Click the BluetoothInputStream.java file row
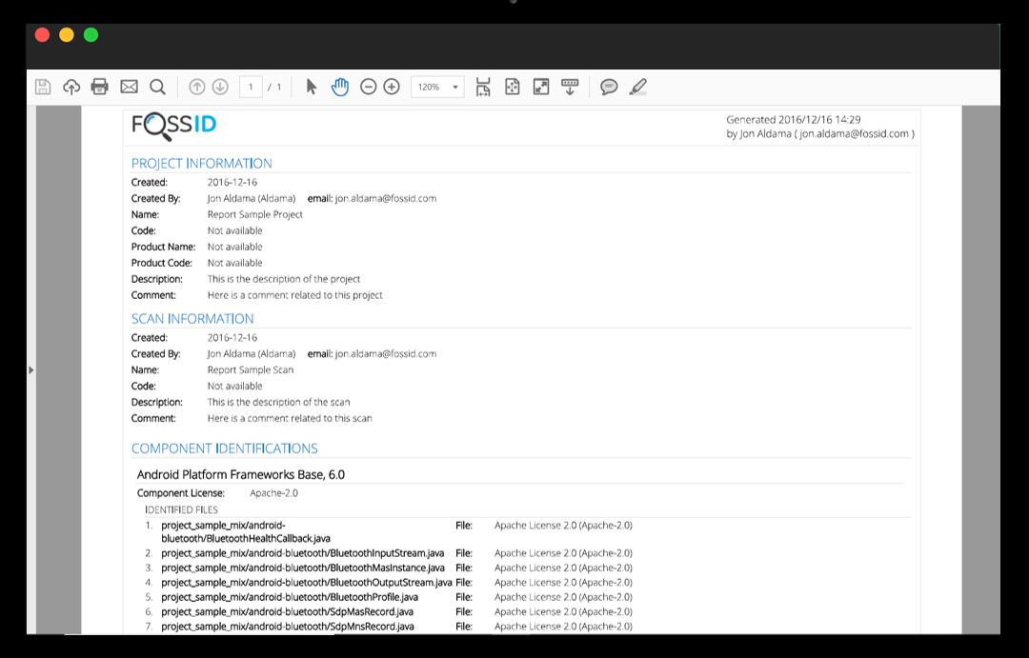This screenshot has width=1029, height=658. click(389, 553)
